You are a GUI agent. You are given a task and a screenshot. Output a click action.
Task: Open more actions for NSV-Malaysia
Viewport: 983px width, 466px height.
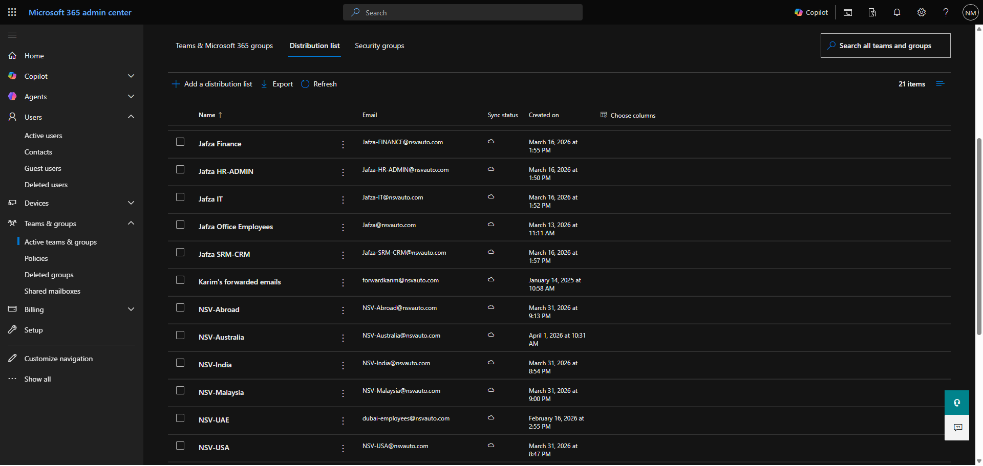tap(343, 393)
